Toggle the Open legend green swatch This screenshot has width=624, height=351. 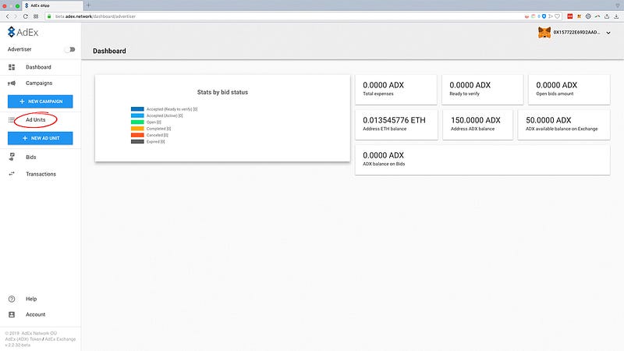(x=137, y=122)
